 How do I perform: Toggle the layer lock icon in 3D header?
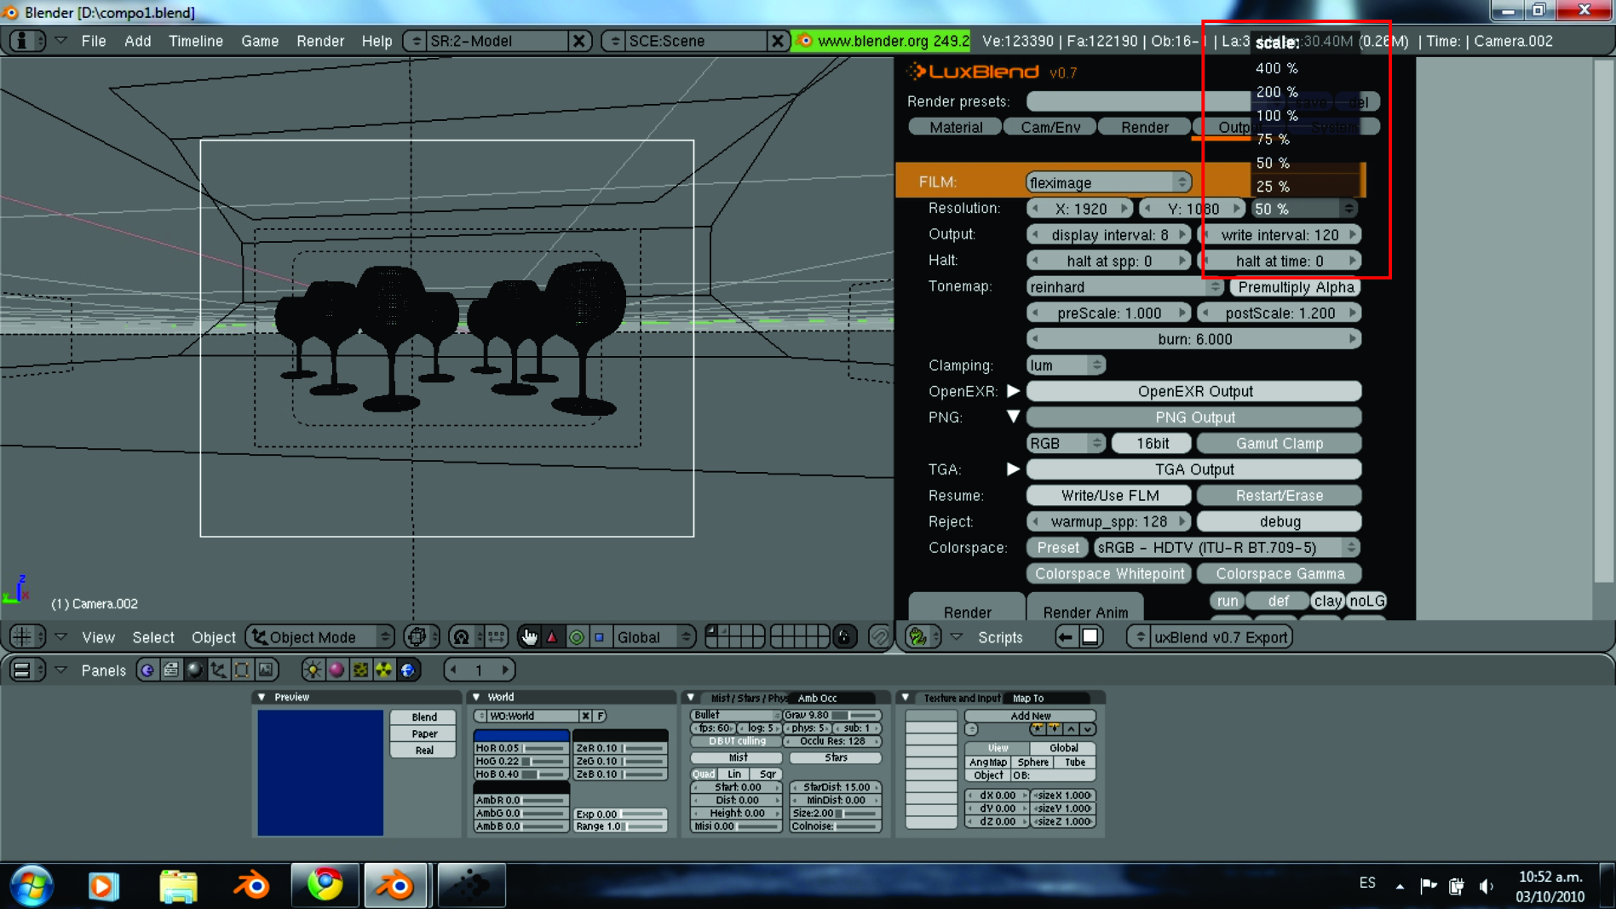(x=843, y=637)
